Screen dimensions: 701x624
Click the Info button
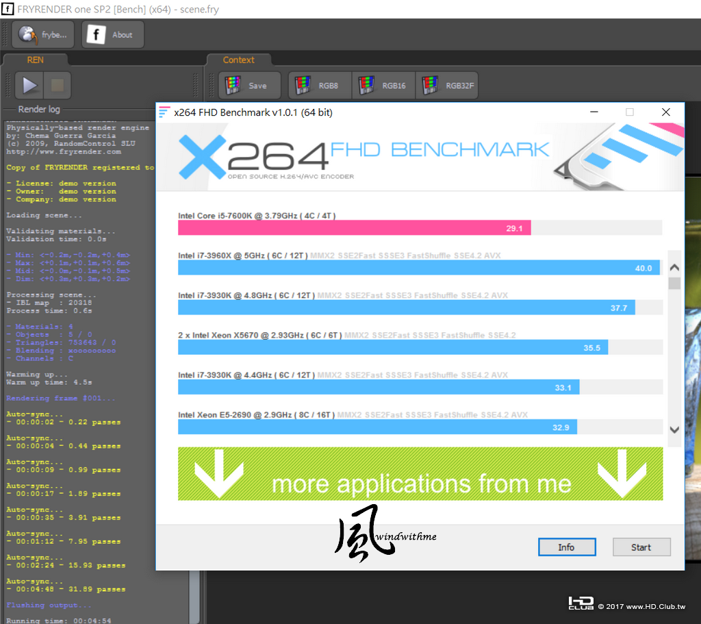click(566, 547)
